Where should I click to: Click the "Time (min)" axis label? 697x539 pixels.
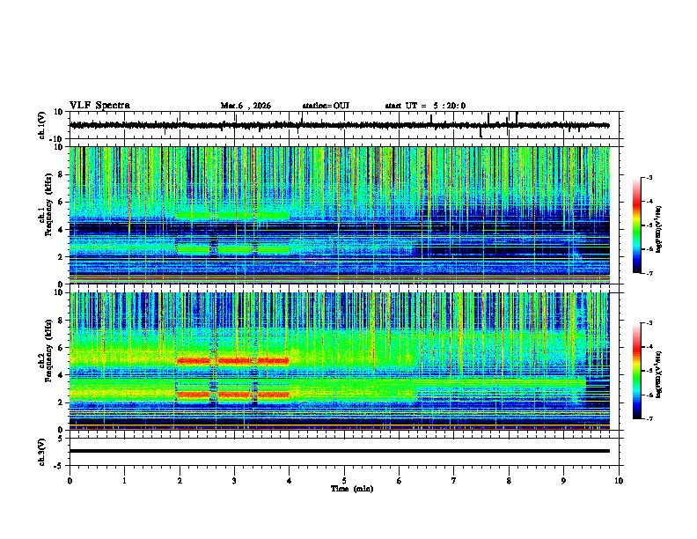coord(352,489)
